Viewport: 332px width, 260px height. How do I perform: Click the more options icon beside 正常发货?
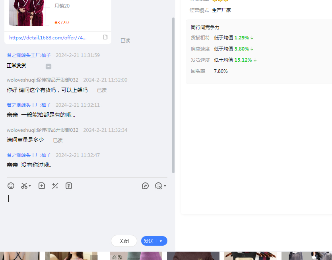[49, 66]
